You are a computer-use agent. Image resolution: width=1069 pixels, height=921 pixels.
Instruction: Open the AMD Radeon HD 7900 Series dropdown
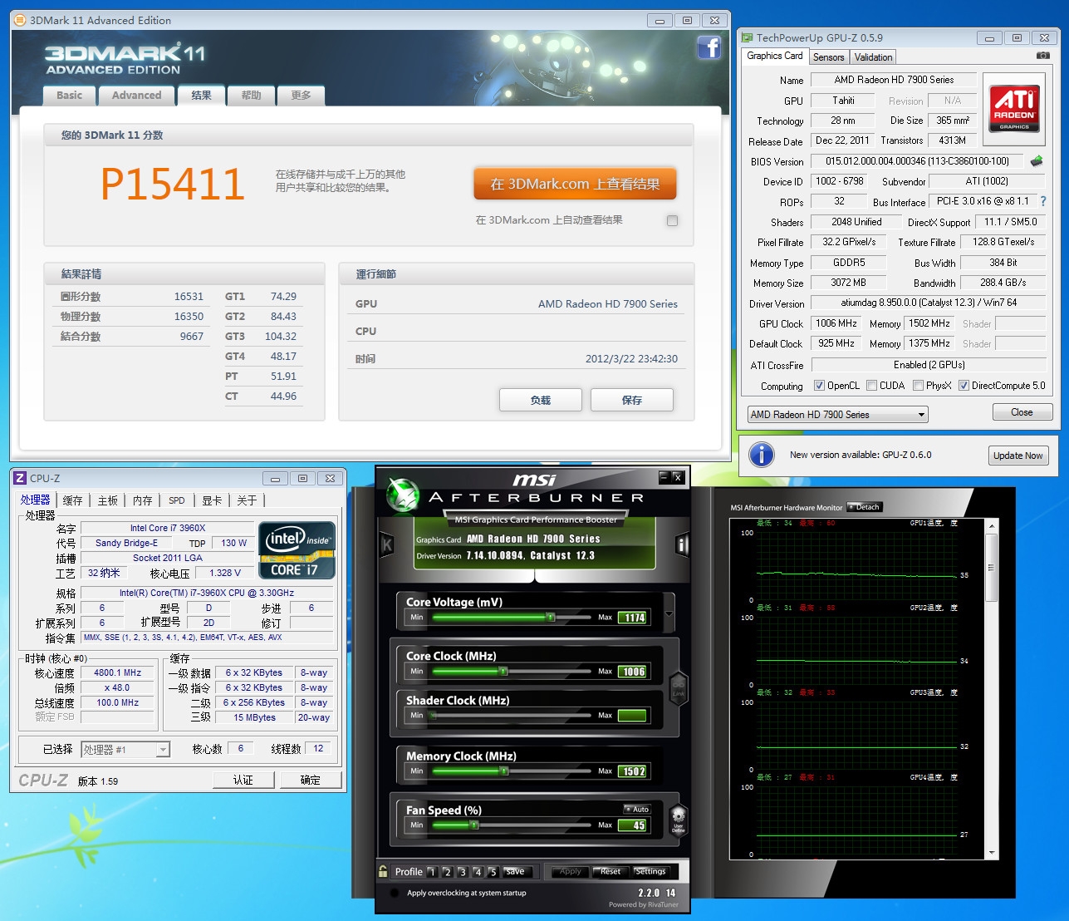coord(837,415)
